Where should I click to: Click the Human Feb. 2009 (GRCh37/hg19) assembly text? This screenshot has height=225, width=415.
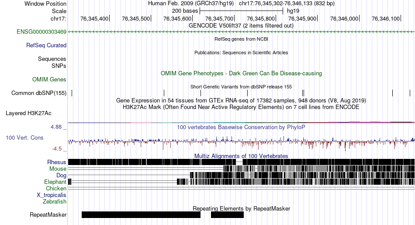tap(191, 4)
